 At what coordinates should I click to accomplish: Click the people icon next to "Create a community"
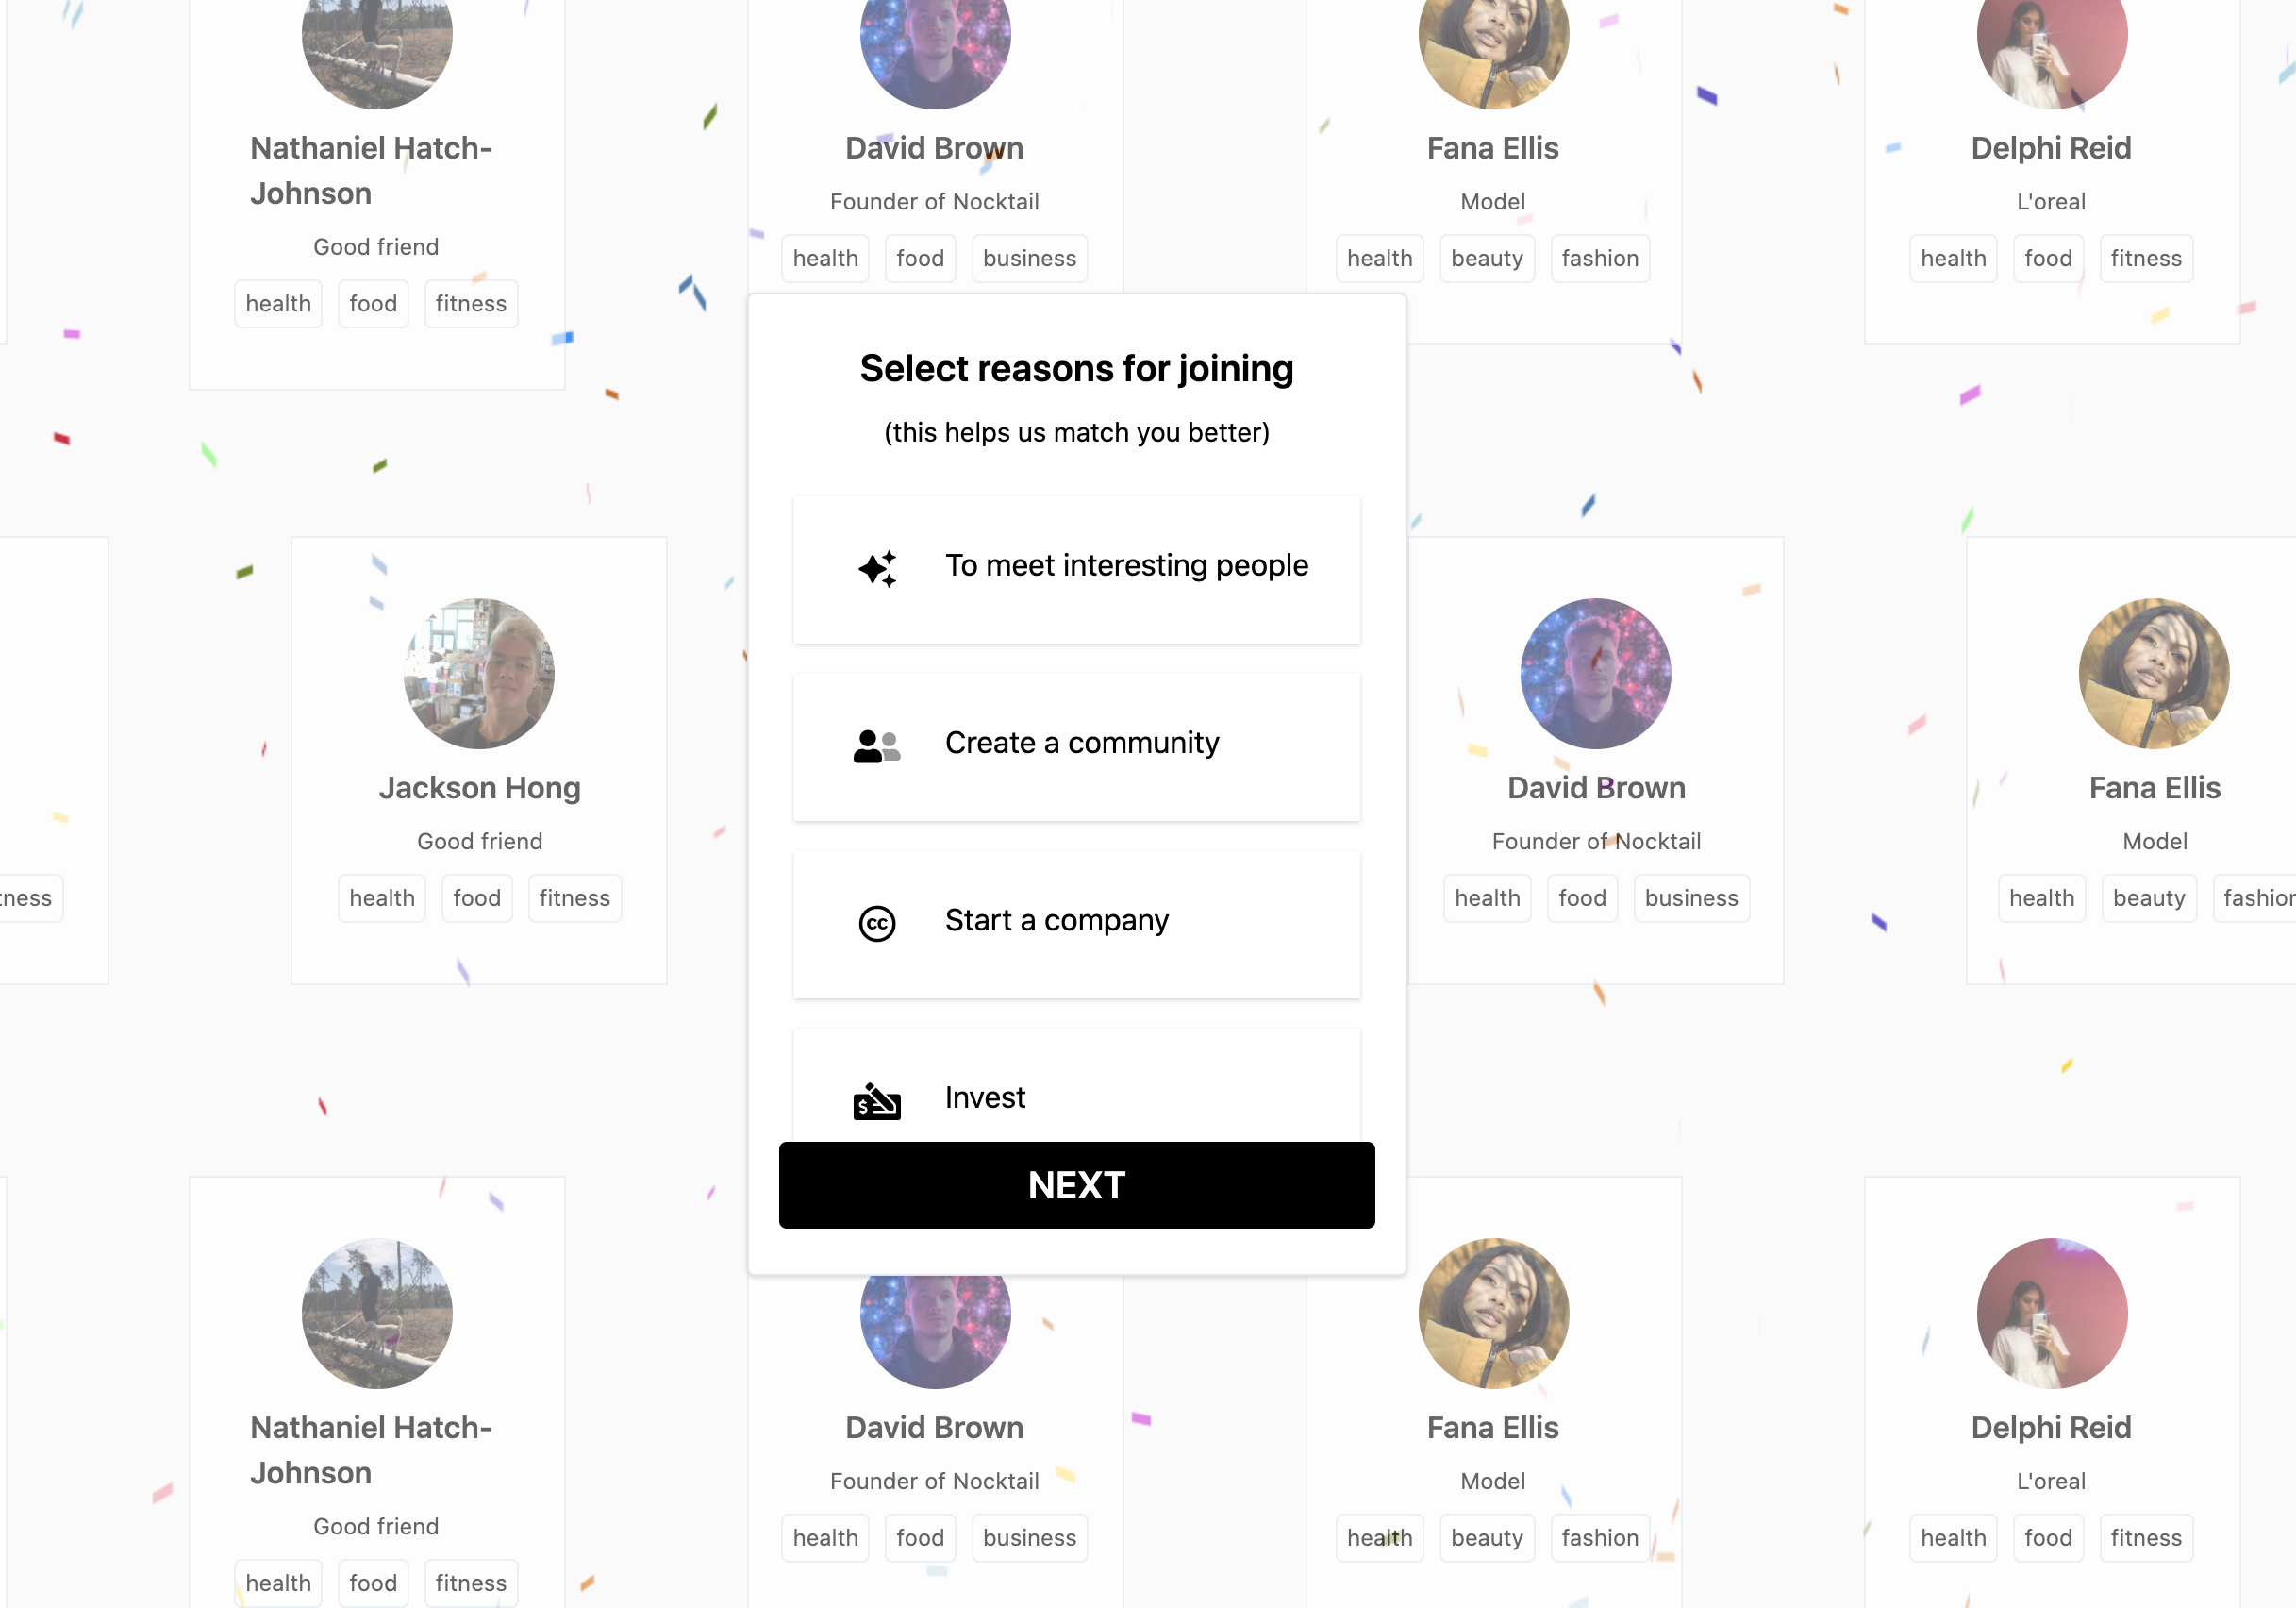[876, 745]
